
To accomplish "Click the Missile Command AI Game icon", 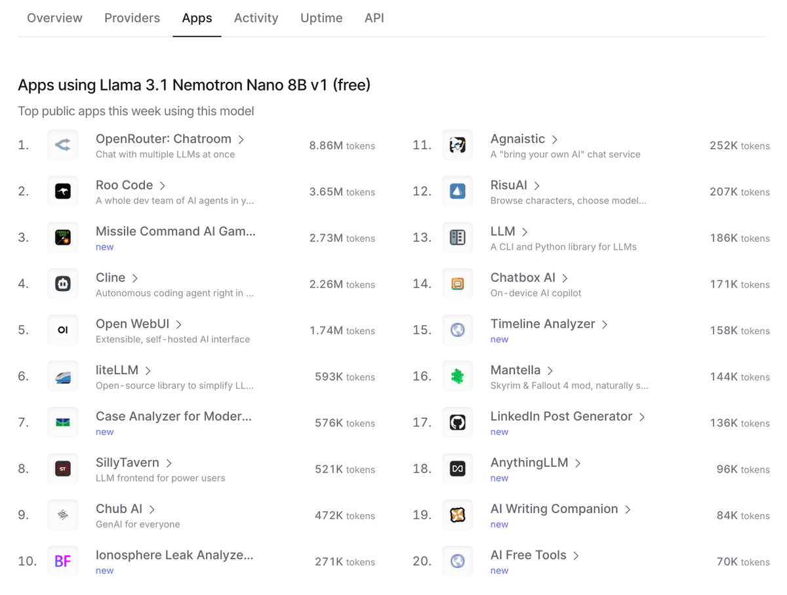I will [x=63, y=238].
